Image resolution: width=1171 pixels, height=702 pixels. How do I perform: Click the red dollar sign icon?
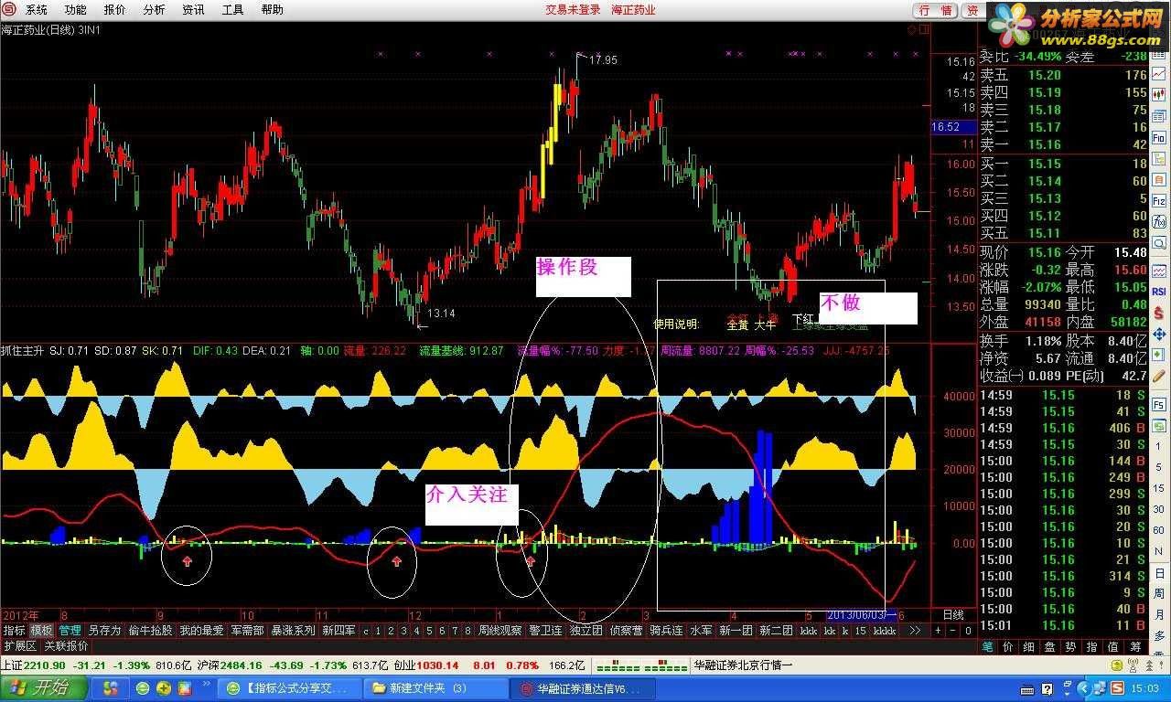[1159, 313]
